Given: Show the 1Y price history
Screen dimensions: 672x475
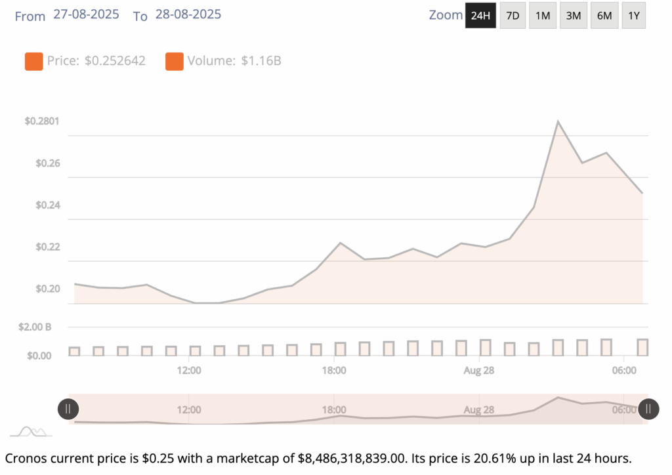Looking at the screenshot, I should tap(633, 16).
